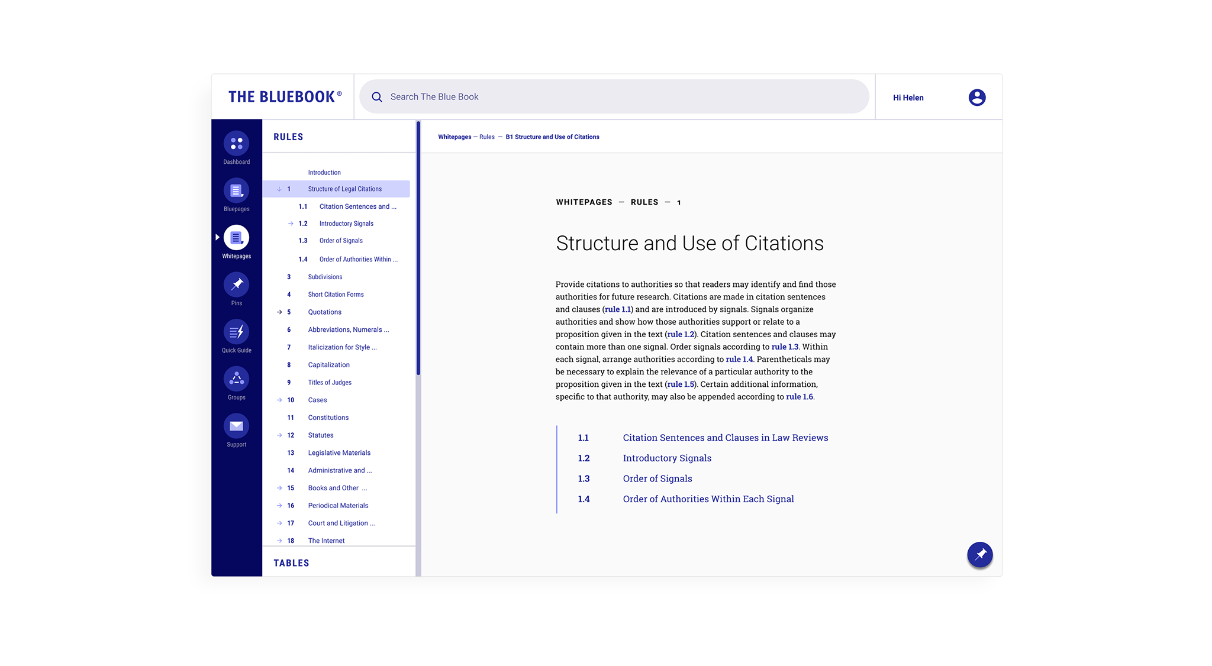Expand rule 18 The Internet arrow
Screen dimensions: 1212x666
(x=279, y=541)
